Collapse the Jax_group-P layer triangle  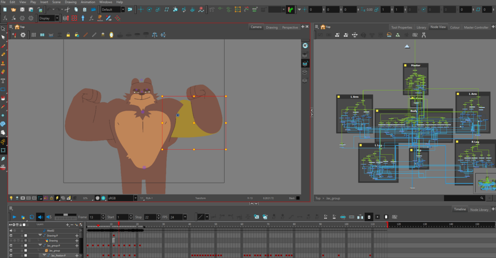pos(40,245)
